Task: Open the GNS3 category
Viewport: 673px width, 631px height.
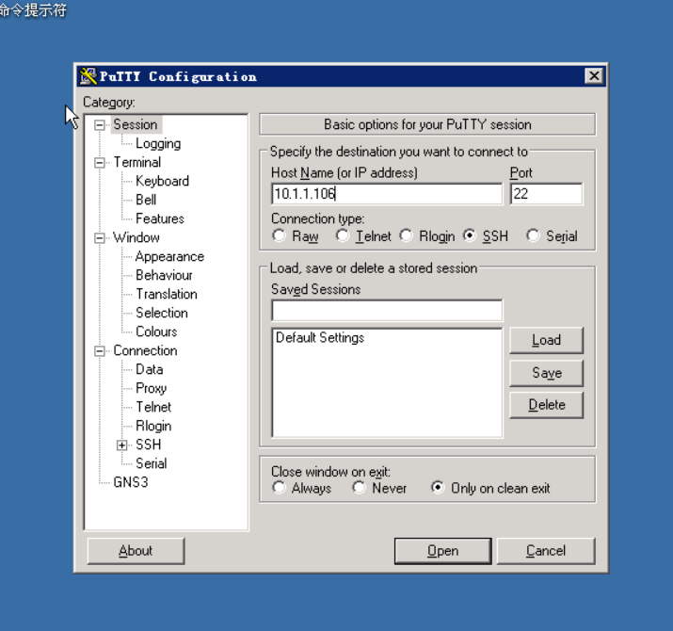Action: pyautogui.click(x=131, y=482)
